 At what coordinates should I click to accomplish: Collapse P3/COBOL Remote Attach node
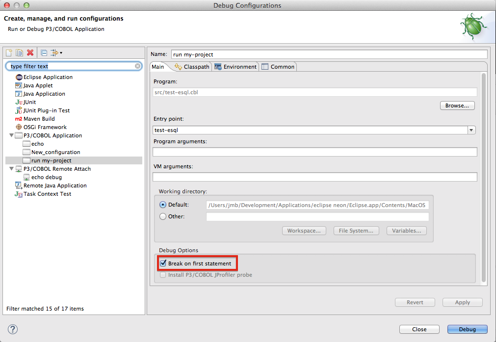(x=11, y=169)
